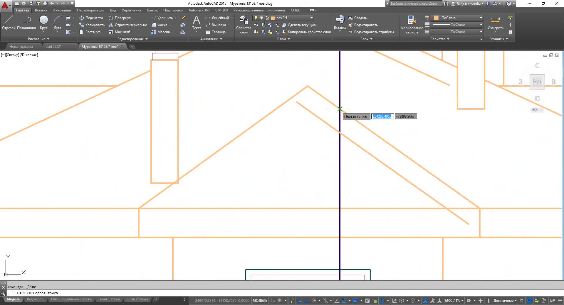Click the erase icon in Редактирование panel
The width and height of the screenshot is (564, 305).
183,18
